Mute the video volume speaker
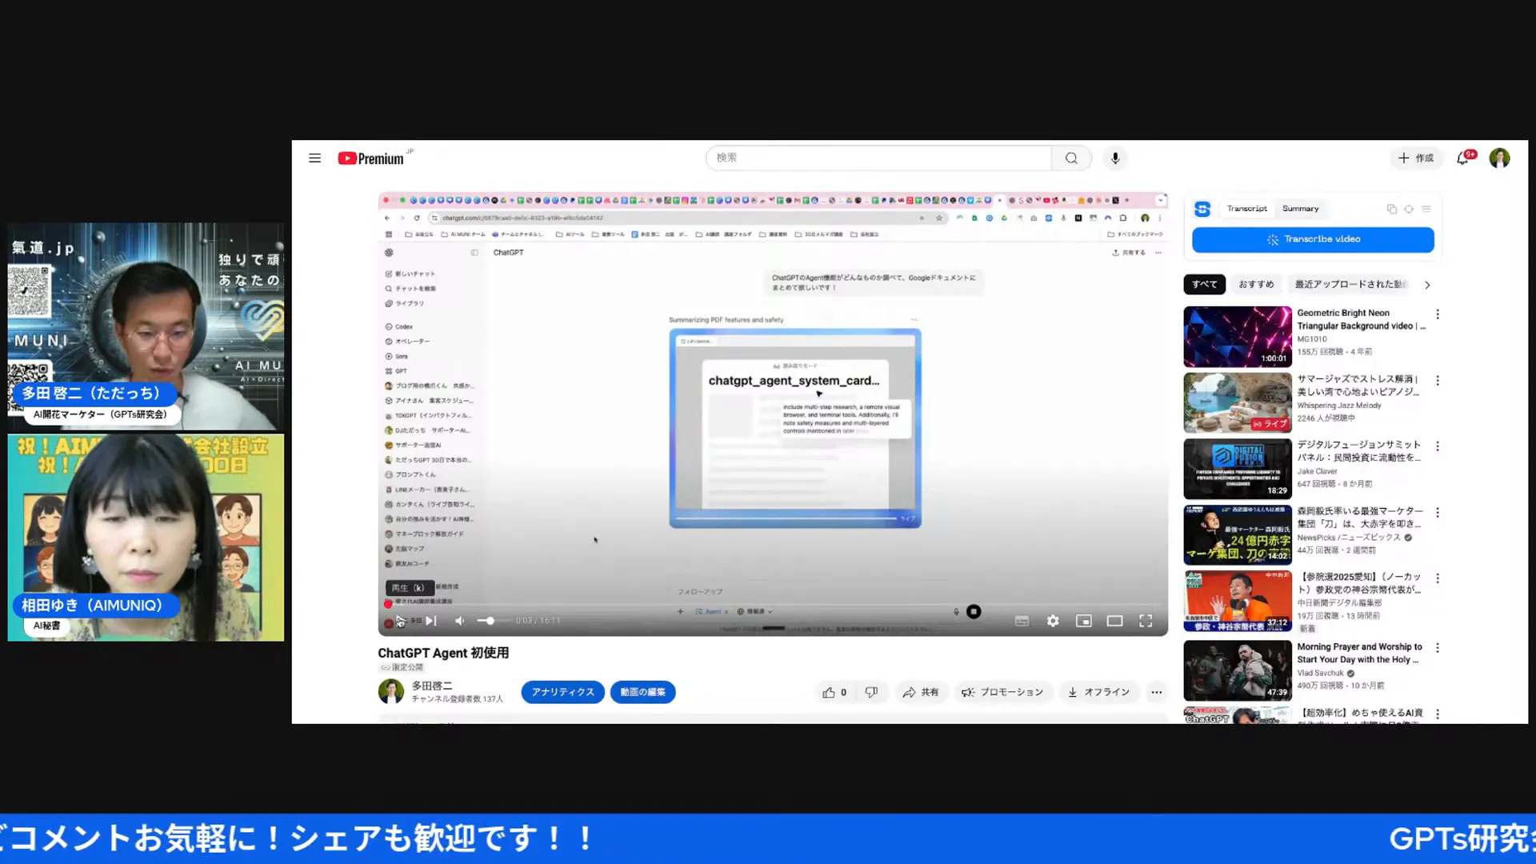Image resolution: width=1536 pixels, height=864 pixels. tap(460, 621)
